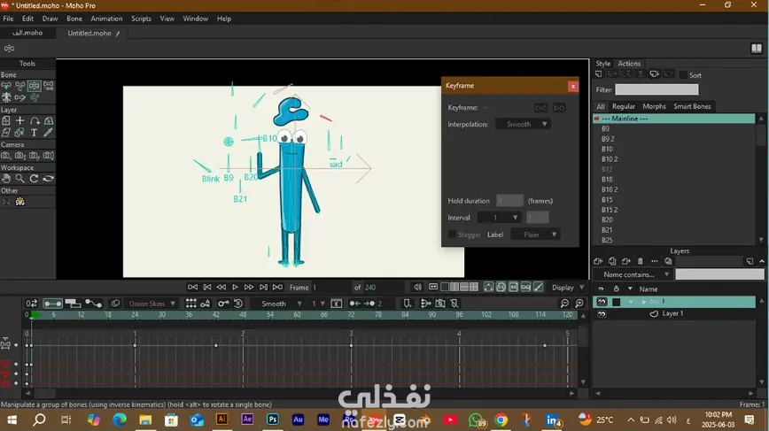Click the current Frame number field
The height and width of the screenshot is (431, 769).
[x=330, y=288]
